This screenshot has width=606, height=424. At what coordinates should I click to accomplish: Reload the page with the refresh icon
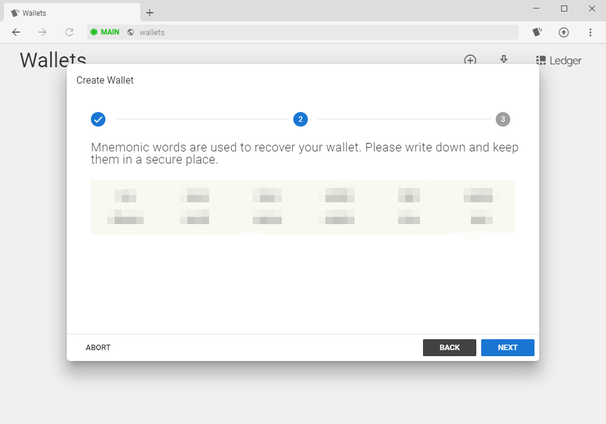click(69, 33)
